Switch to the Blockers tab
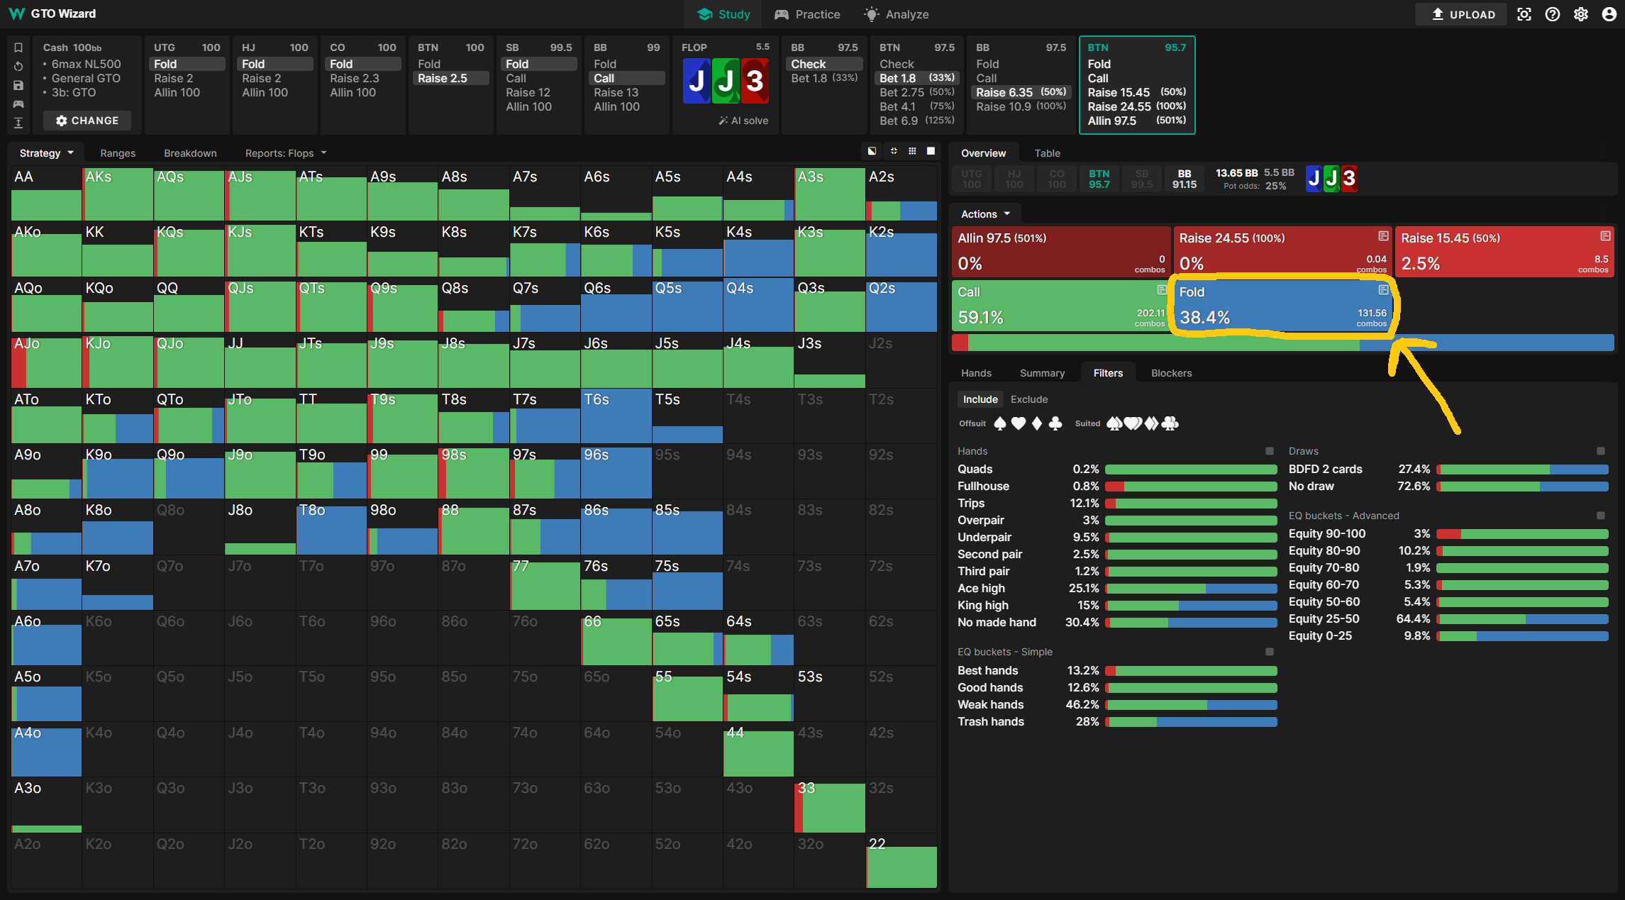 click(1171, 373)
